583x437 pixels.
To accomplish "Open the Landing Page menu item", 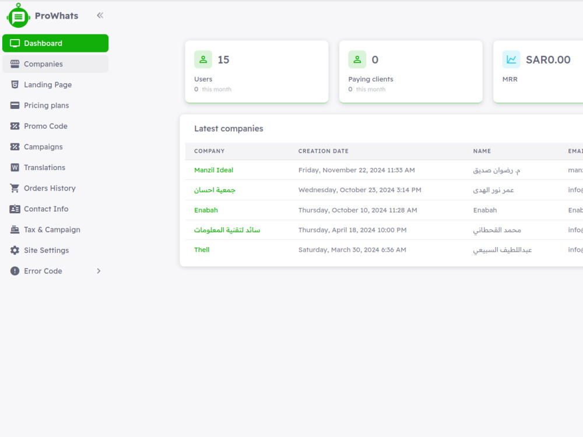I will (55, 84).
